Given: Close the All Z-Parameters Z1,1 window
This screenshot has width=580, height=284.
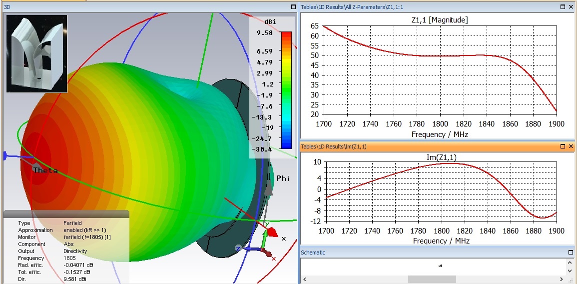Looking at the screenshot, I should tap(571, 7).
